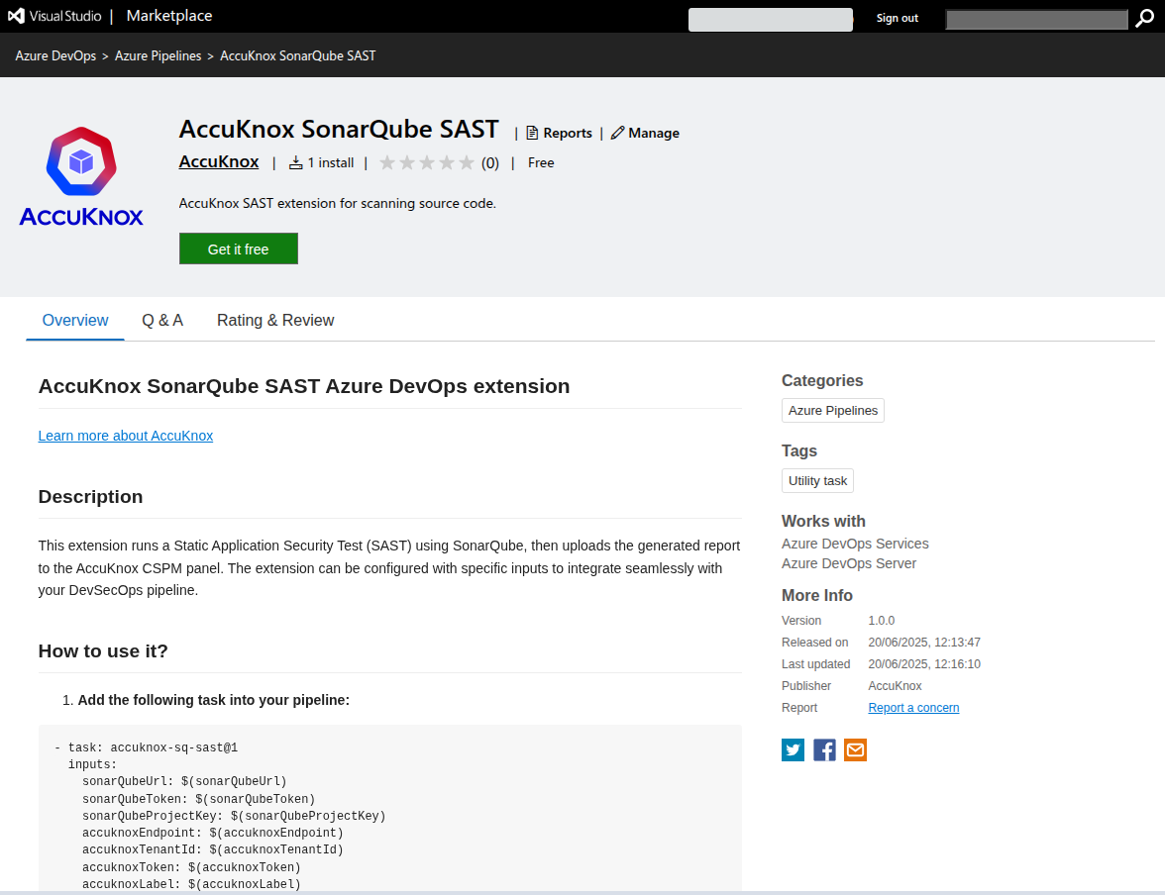Click AccuKnox SonarQube SAST breadcrumb
The image size is (1165, 895).
pyautogui.click(x=298, y=55)
